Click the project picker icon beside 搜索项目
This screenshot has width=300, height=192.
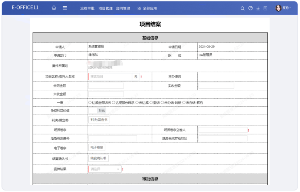click(136, 77)
